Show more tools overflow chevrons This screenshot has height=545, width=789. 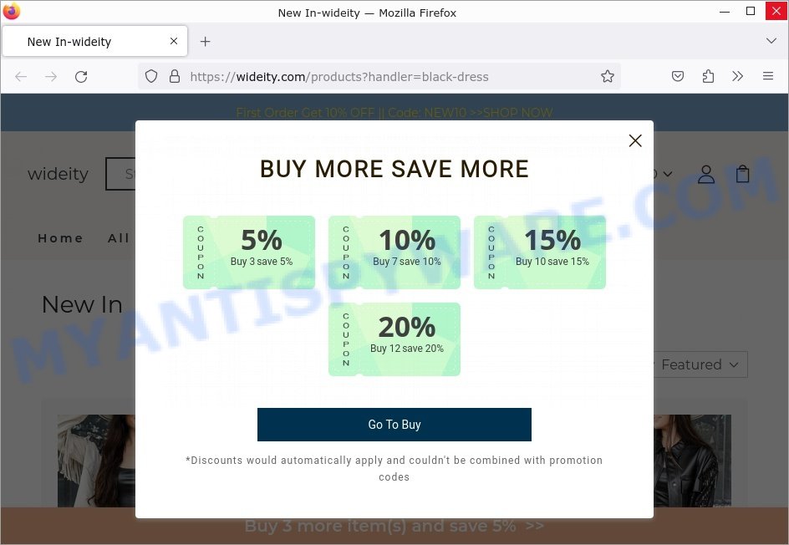pos(738,77)
